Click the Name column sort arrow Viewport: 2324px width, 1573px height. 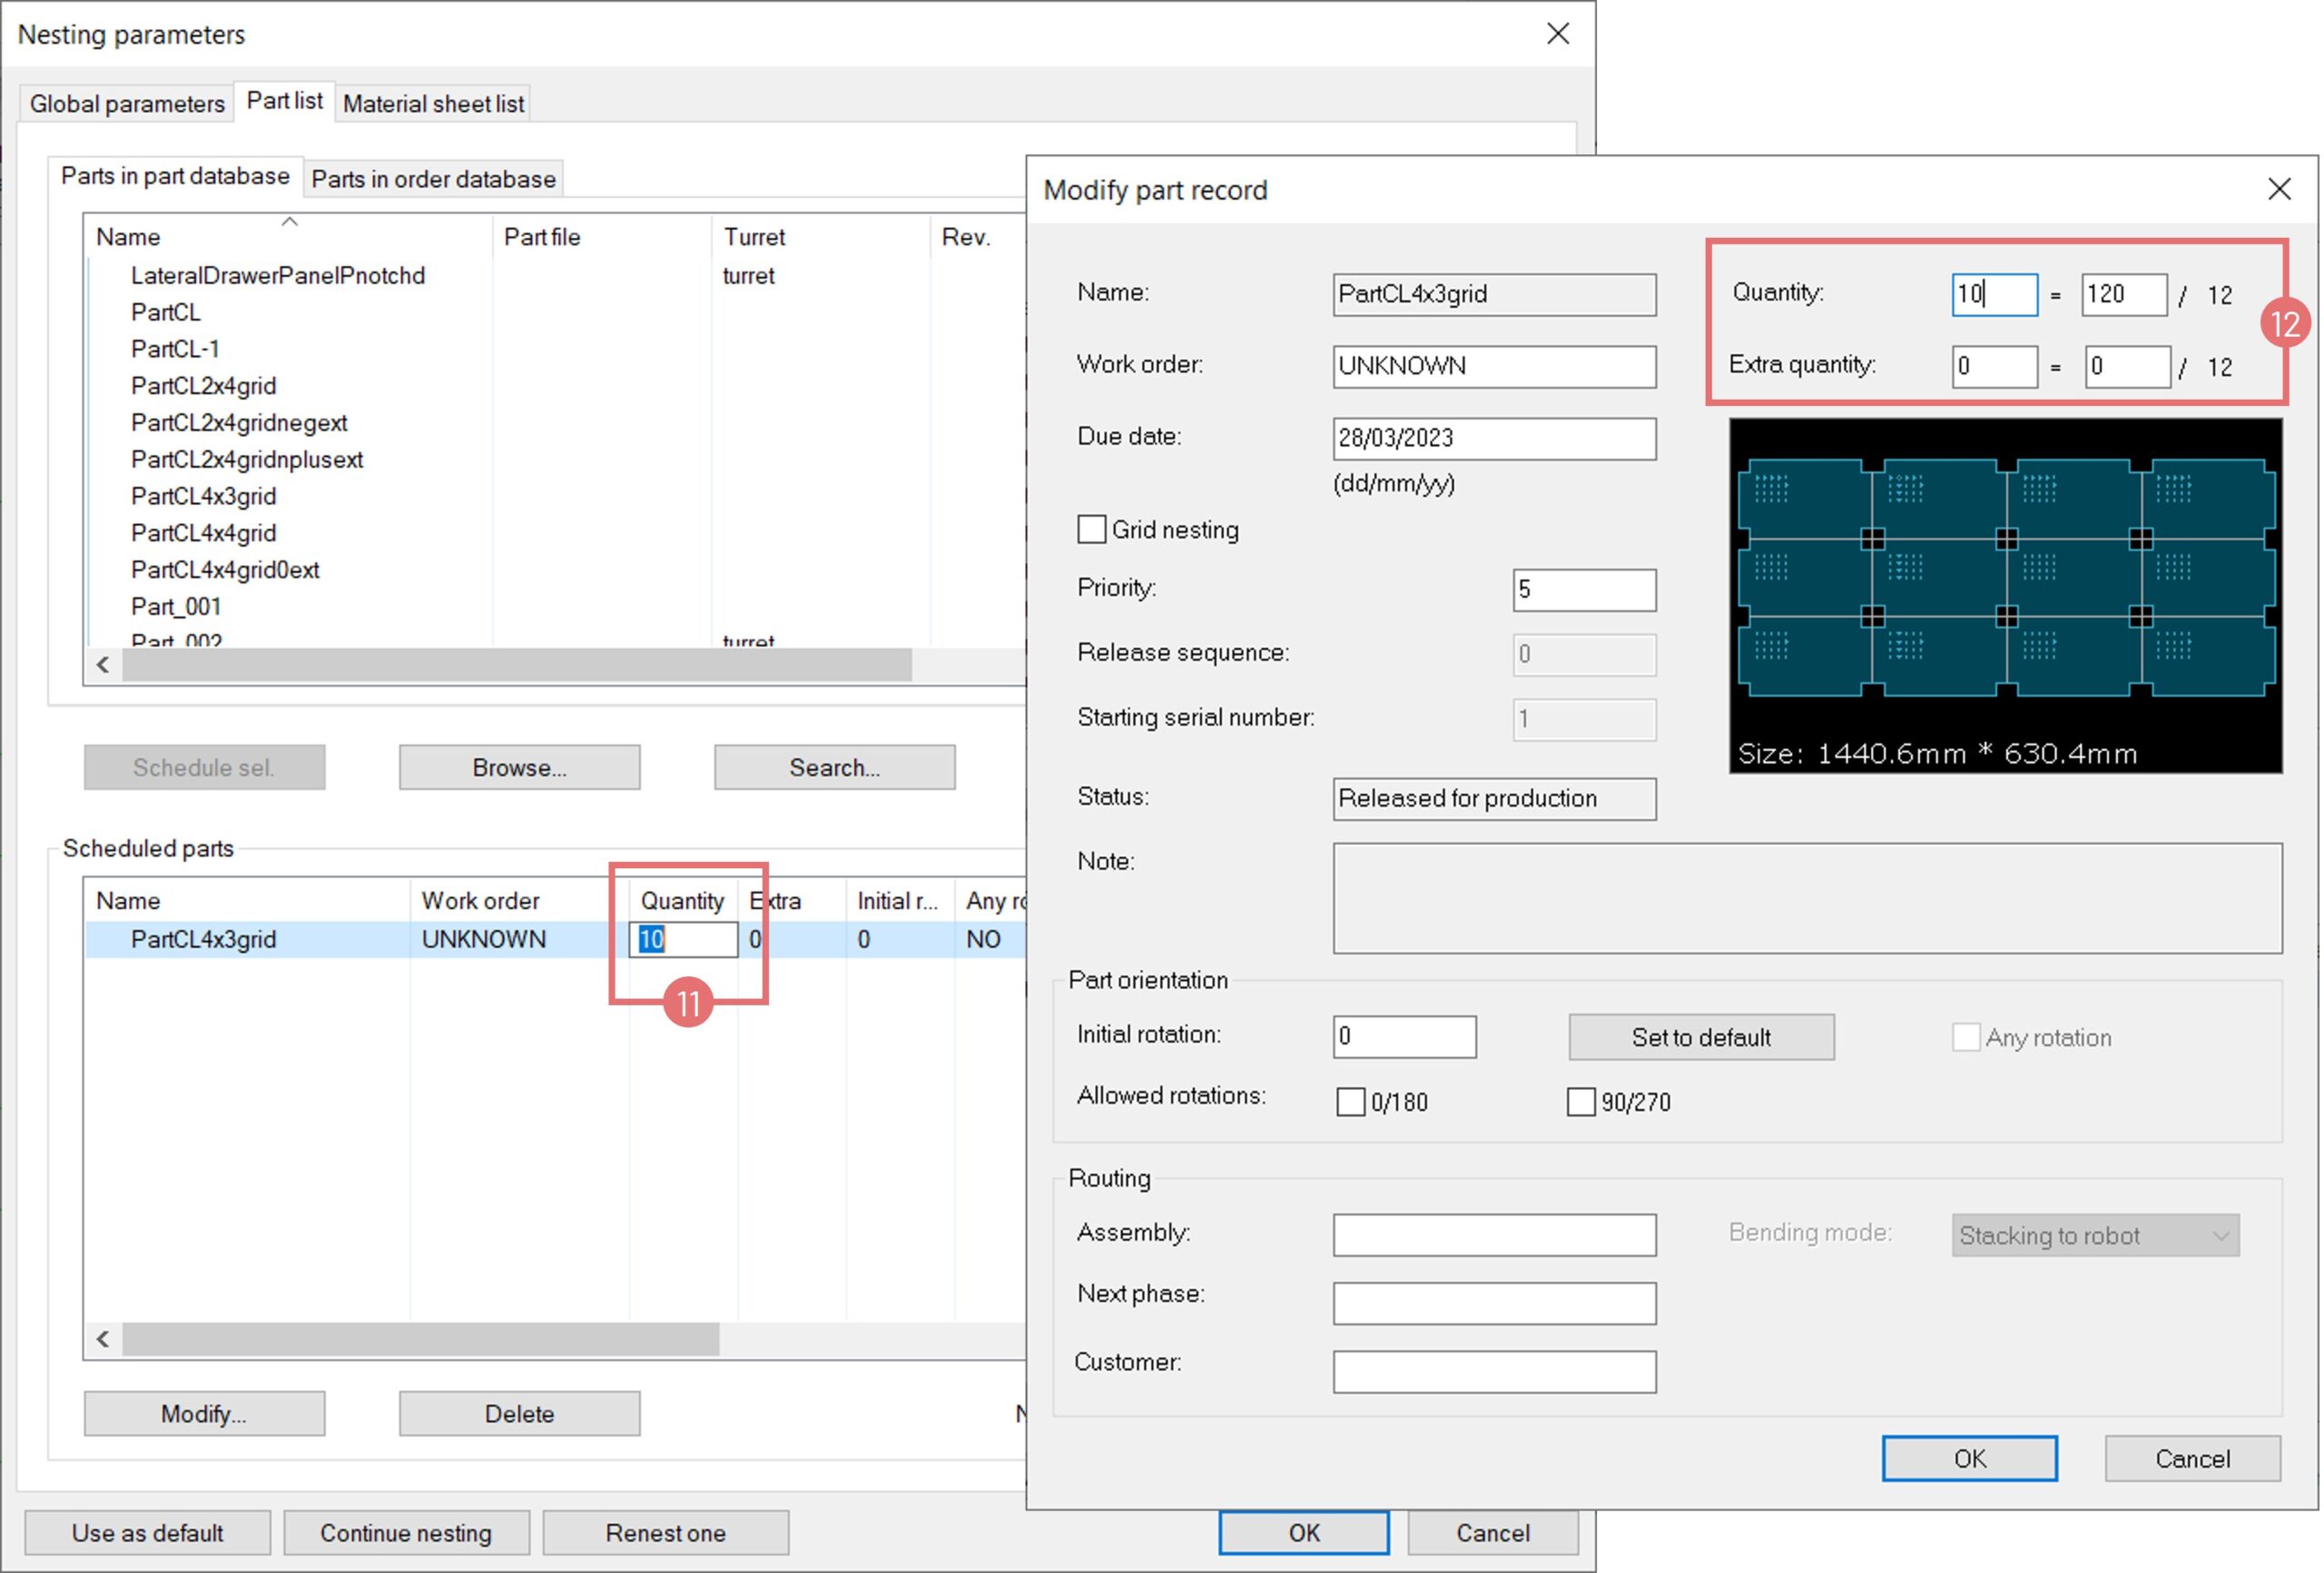tap(290, 221)
